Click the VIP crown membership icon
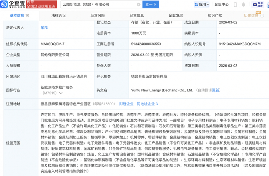Viewport: 269px width, 176px height. pos(255,5)
